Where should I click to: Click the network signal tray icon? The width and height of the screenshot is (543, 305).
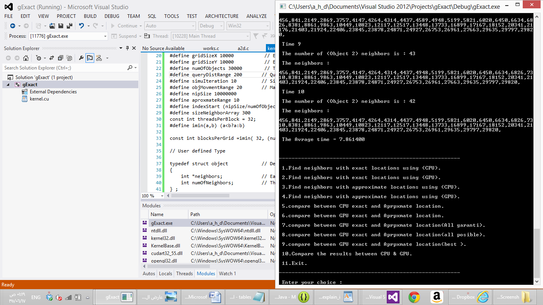click(x=68, y=297)
